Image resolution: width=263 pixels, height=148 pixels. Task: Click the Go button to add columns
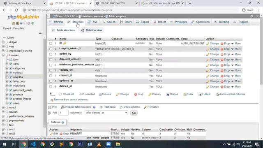click(x=134, y=113)
